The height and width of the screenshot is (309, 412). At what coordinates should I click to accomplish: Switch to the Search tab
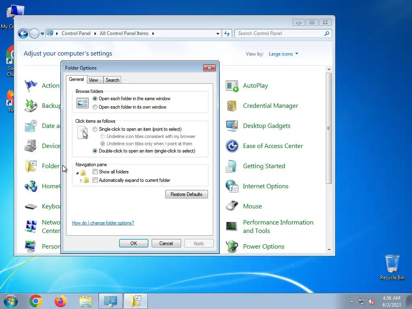[x=113, y=80]
